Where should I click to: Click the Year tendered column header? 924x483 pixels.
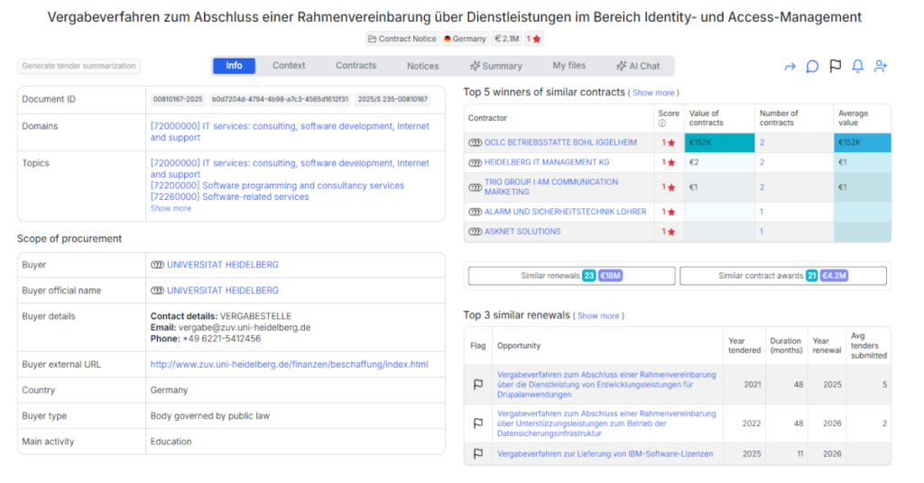pos(744,346)
